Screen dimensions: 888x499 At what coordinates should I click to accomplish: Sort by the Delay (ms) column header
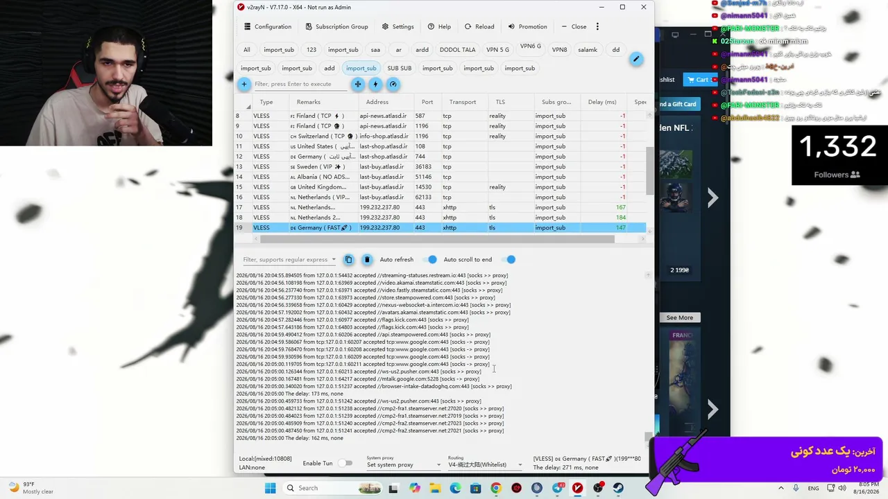[602, 102]
